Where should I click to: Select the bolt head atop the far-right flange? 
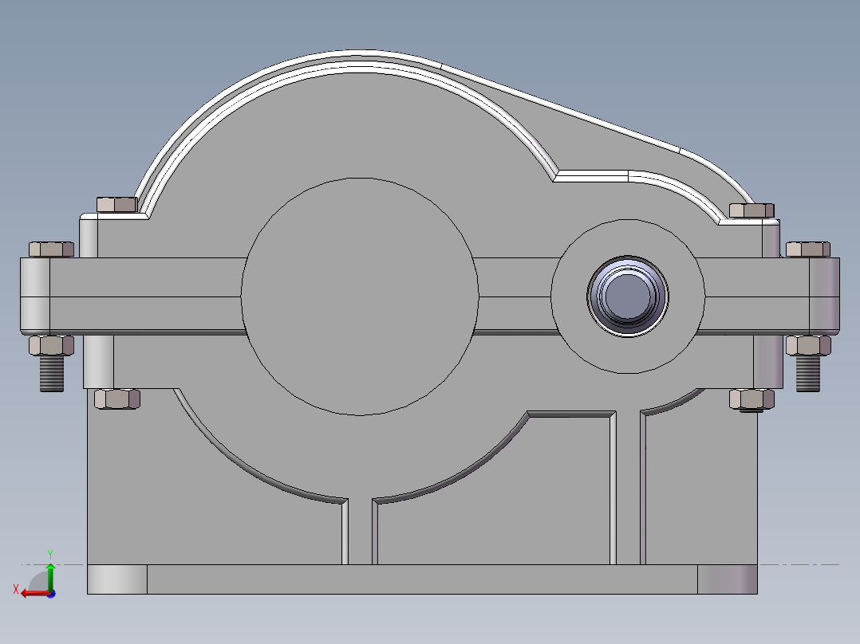[x=808, y=249]
